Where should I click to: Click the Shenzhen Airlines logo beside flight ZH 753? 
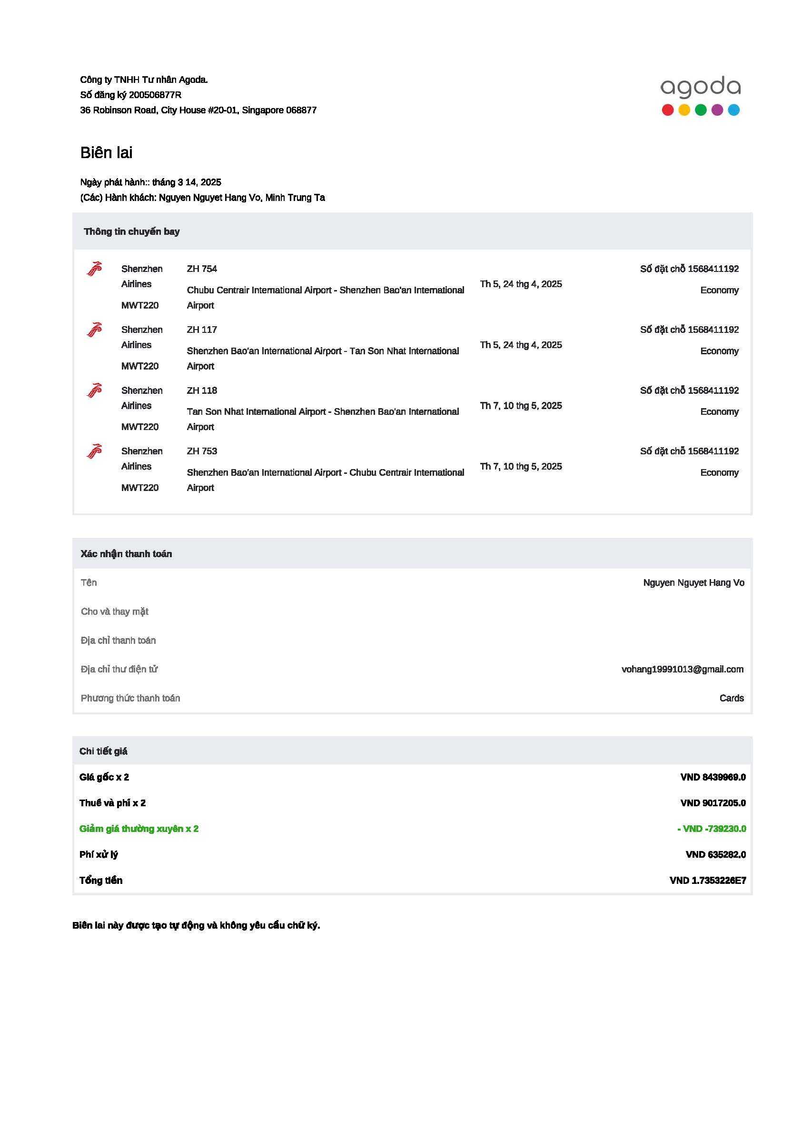[x=94, y=451]
